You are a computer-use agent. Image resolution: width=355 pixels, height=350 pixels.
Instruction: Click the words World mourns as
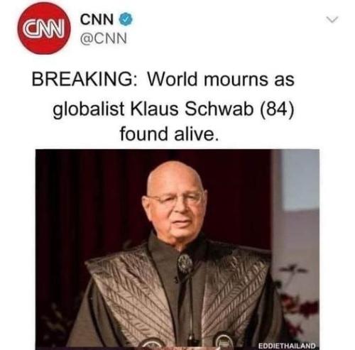(x=221, y=80)
